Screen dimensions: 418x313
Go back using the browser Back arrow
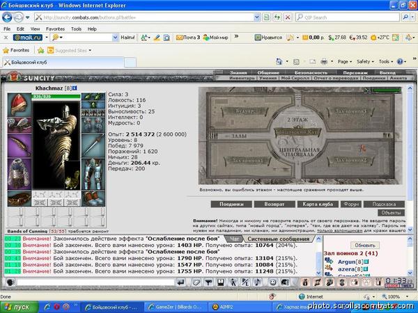pos(7,17)
